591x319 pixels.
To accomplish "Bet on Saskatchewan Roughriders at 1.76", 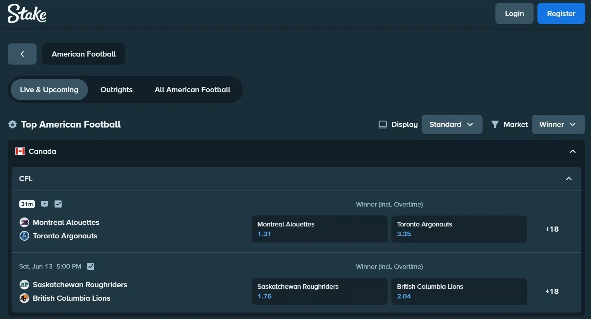I will [320, 291].
